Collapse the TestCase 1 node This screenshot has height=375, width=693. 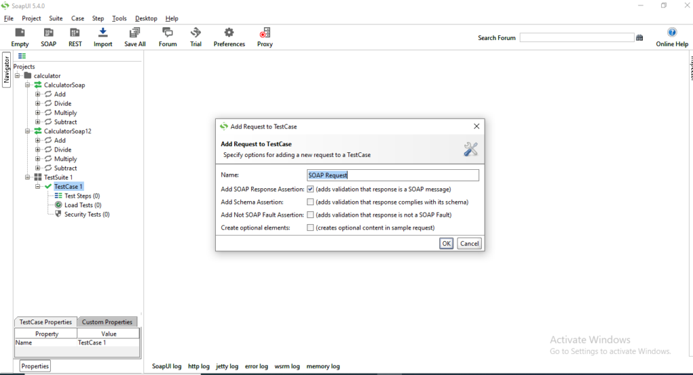[38, 187]
